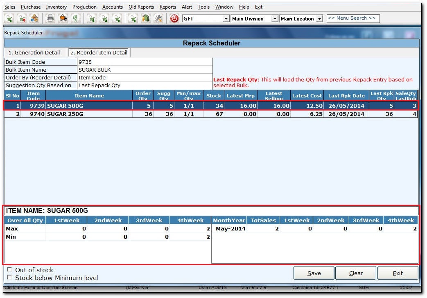This screenshot has height=298, width=427.
Task: Open the Old Reports menu
Action: [x=141, y=7]
